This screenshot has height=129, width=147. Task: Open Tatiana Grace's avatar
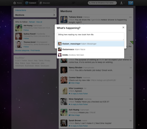click(64, 19)
